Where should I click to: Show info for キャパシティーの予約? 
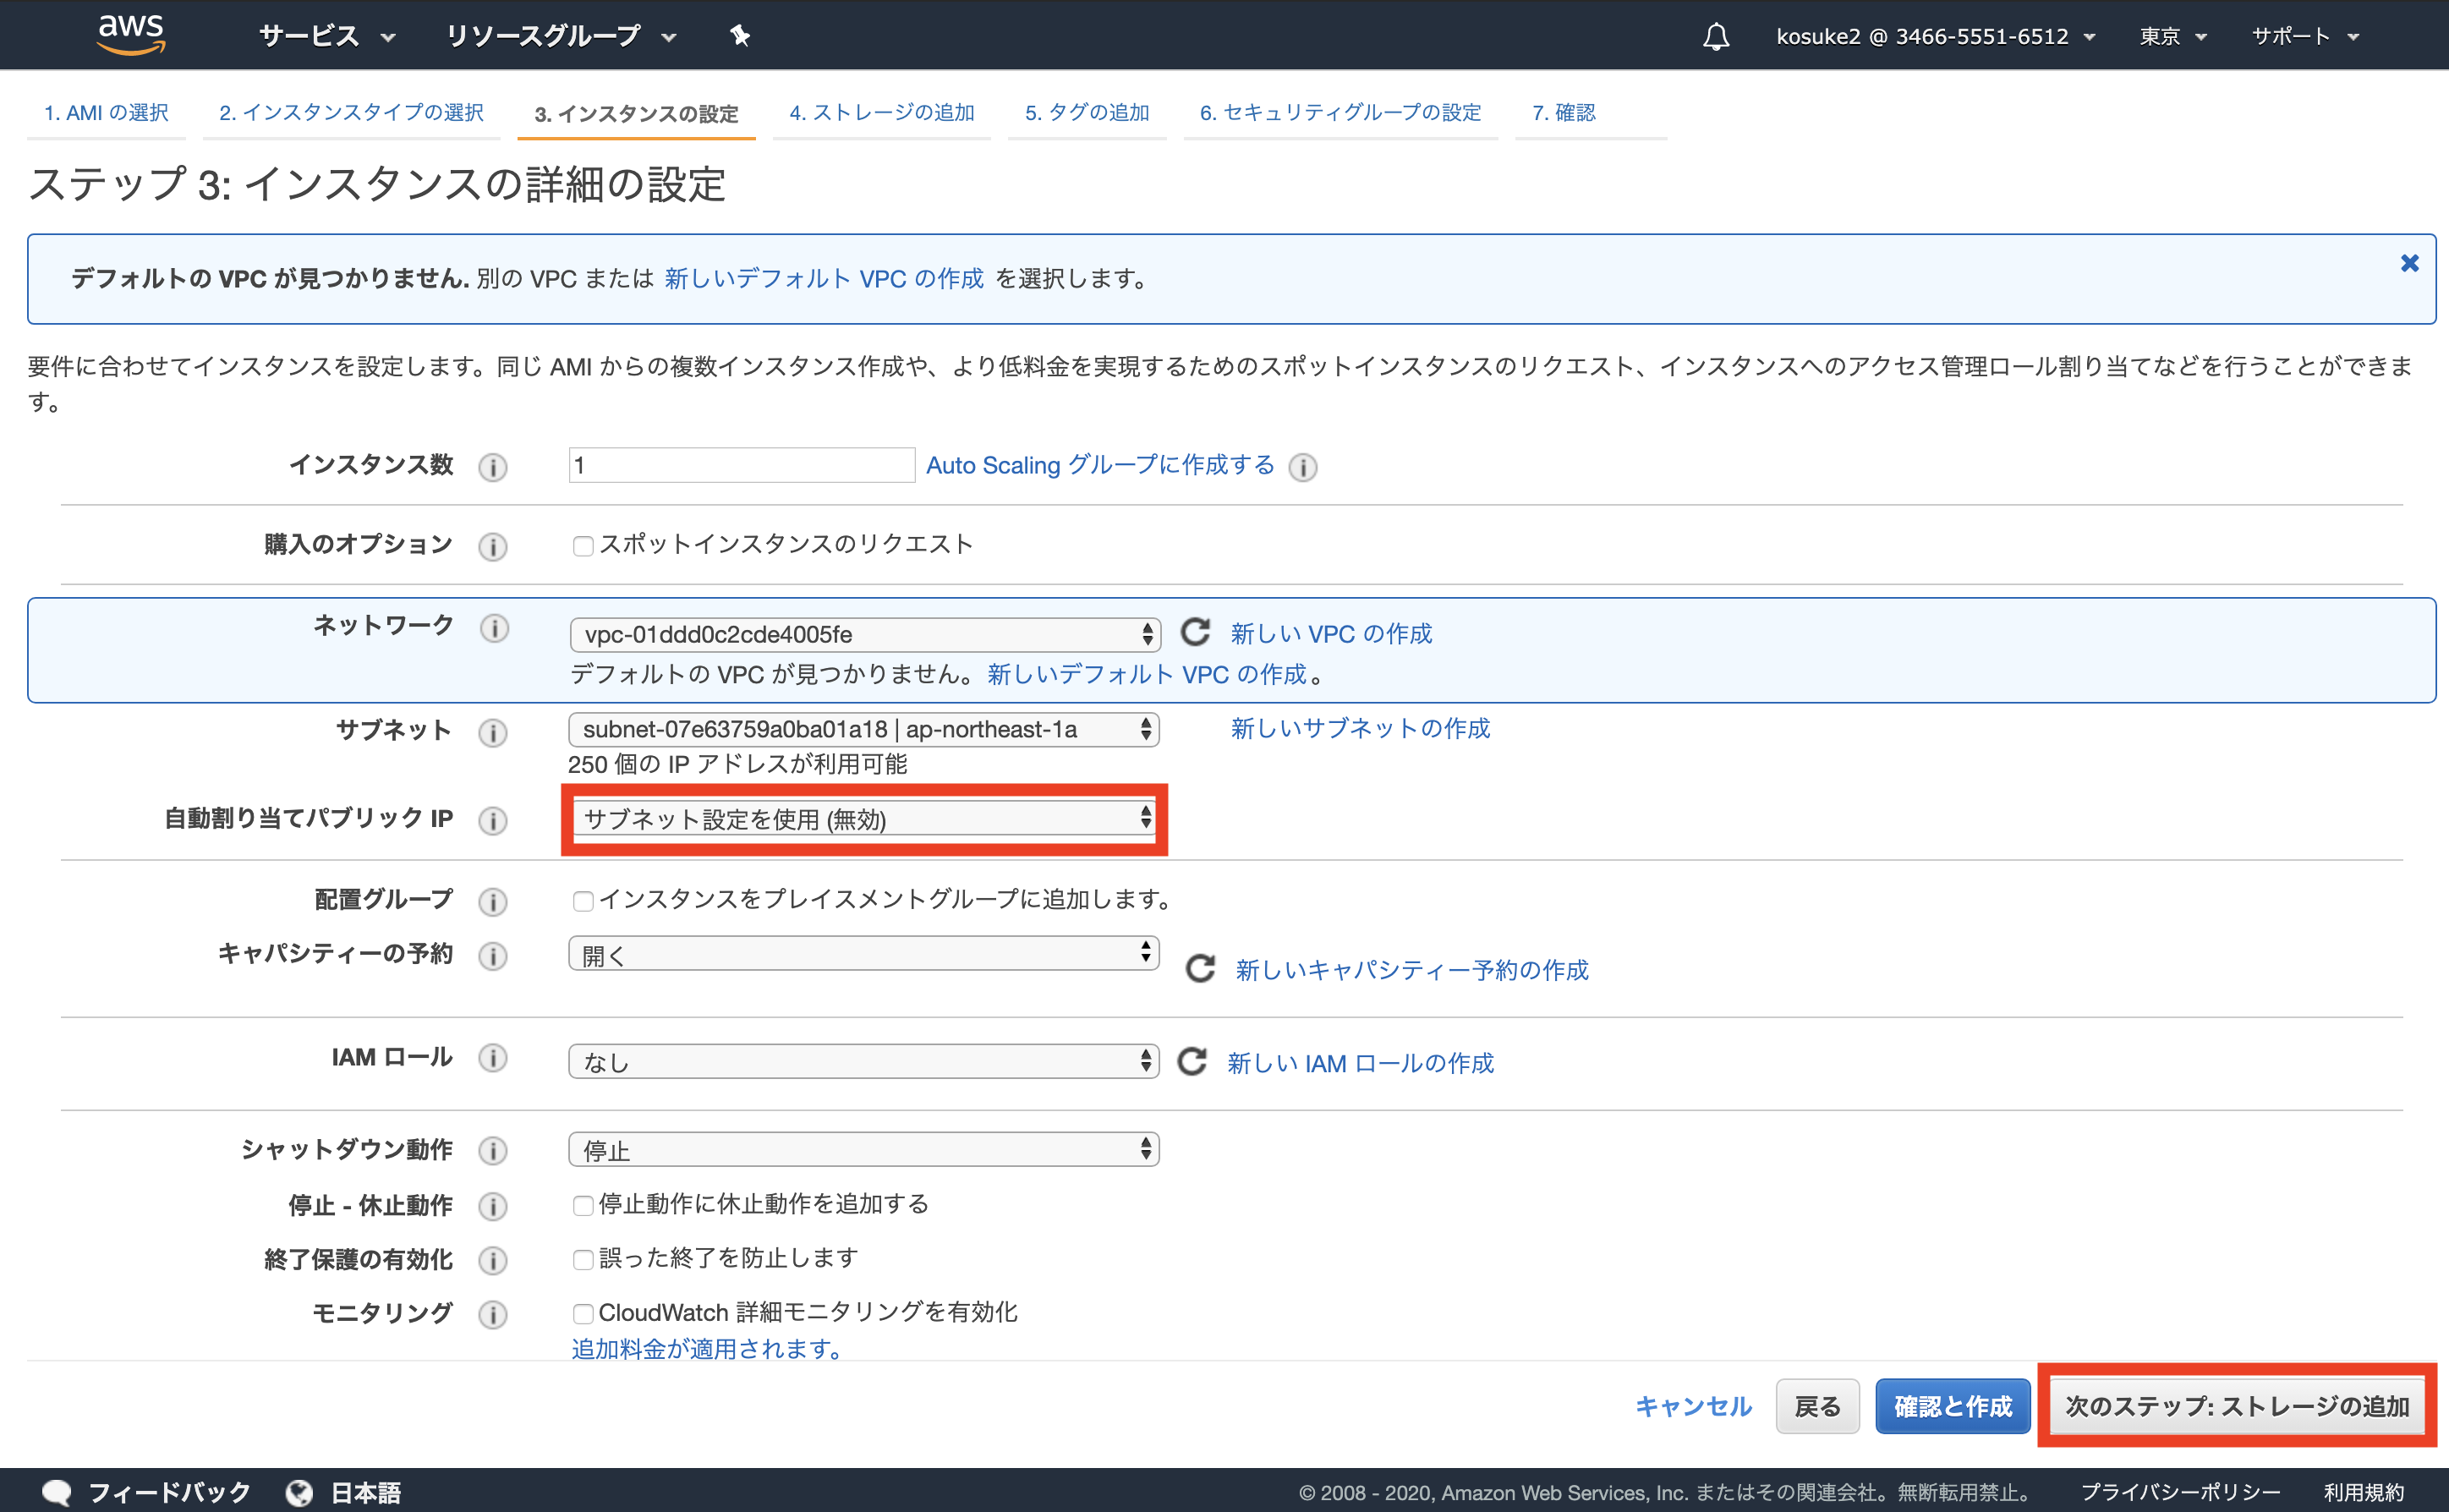tap(493, 956)
